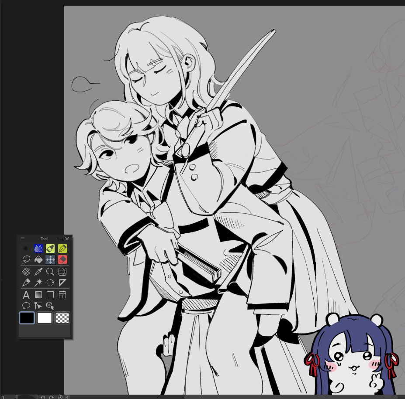Select the transparent checkered color swatch
Image resolution: width=405 pixels, height=399 pixels.
(x=62, y=318)
